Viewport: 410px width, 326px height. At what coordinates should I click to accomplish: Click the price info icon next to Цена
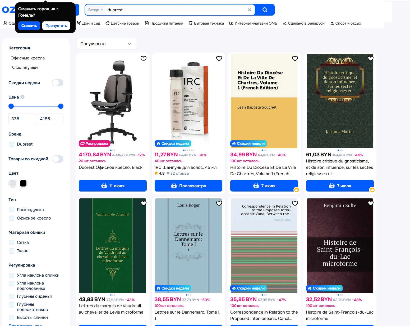tap(22, 97)
